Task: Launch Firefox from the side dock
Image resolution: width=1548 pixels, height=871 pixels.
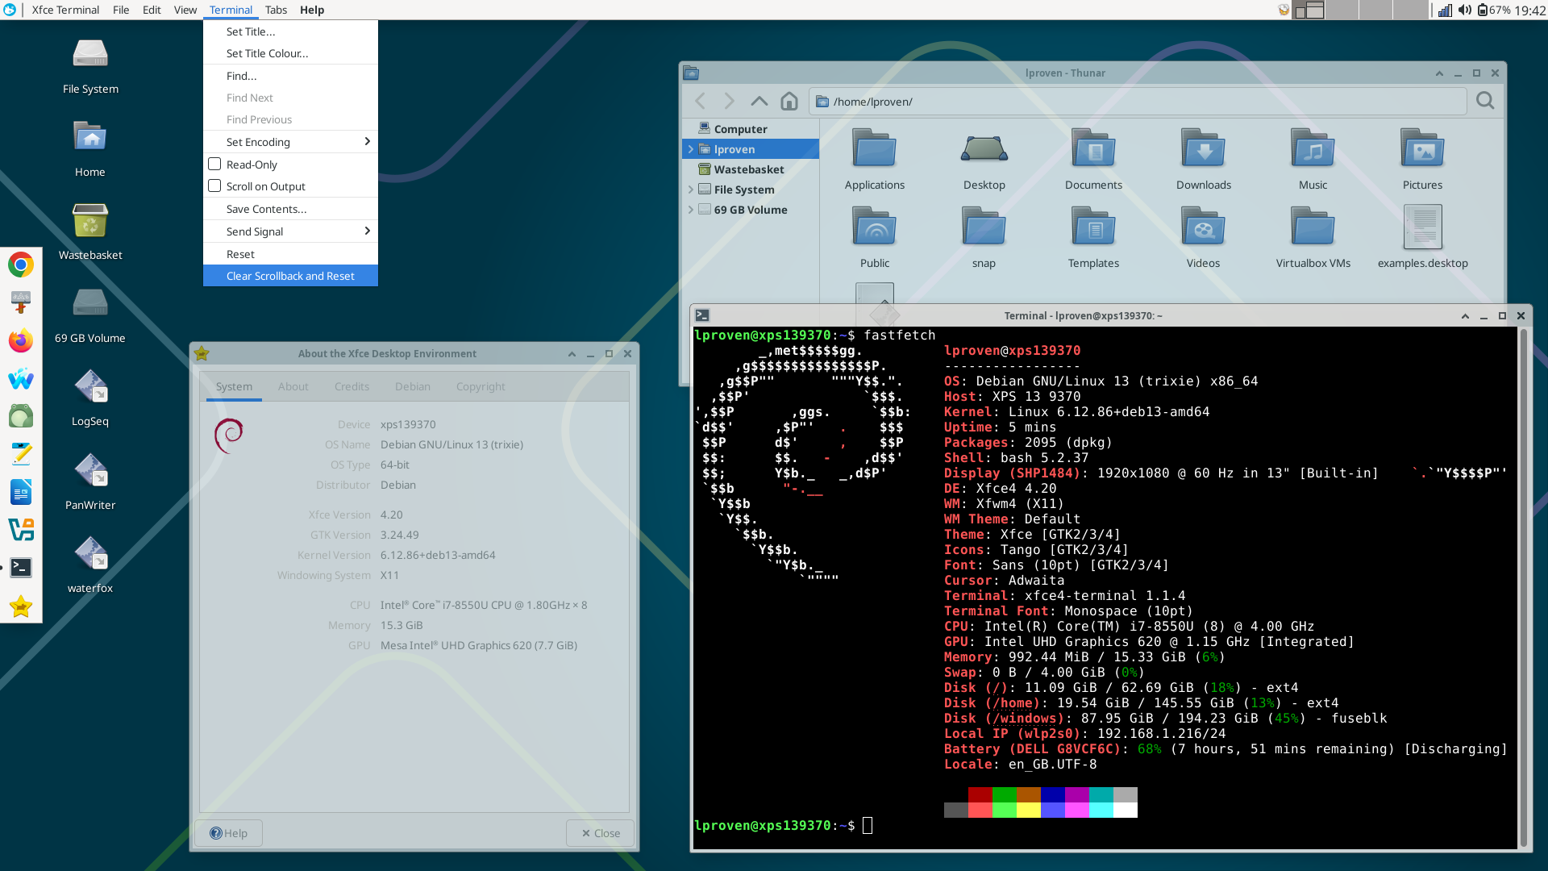Action: (x=21, y=340)
